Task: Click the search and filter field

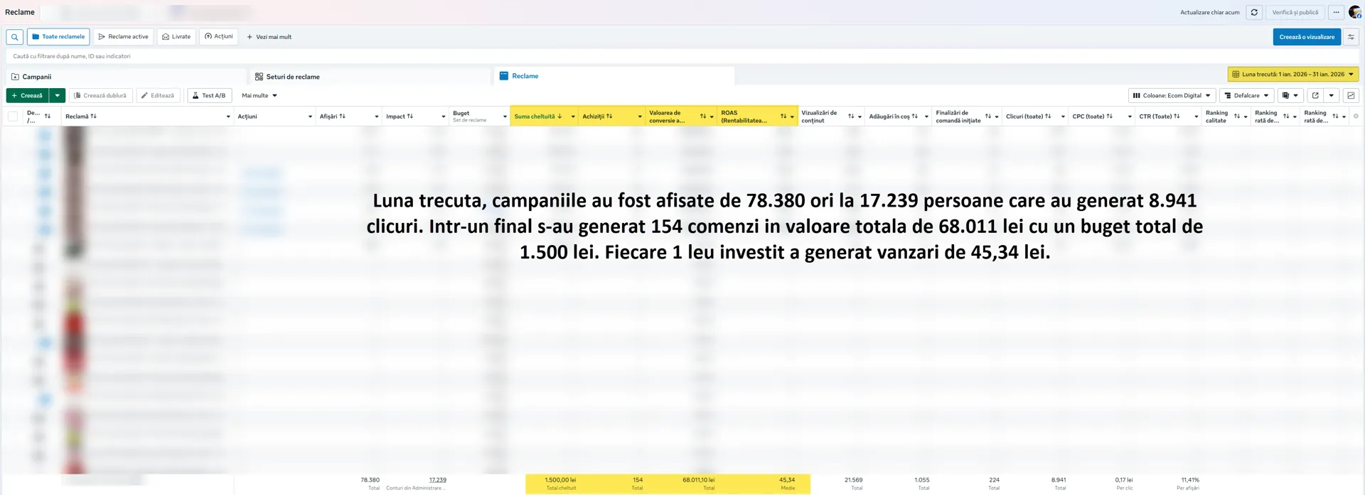Action: (x=284, y=56)
